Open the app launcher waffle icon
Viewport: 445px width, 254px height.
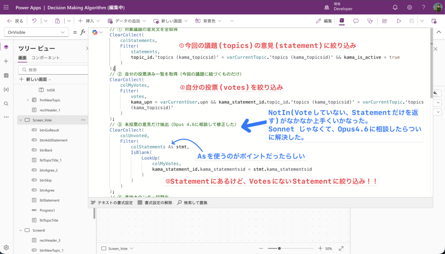pyautogui.click(x=6, y=7)
